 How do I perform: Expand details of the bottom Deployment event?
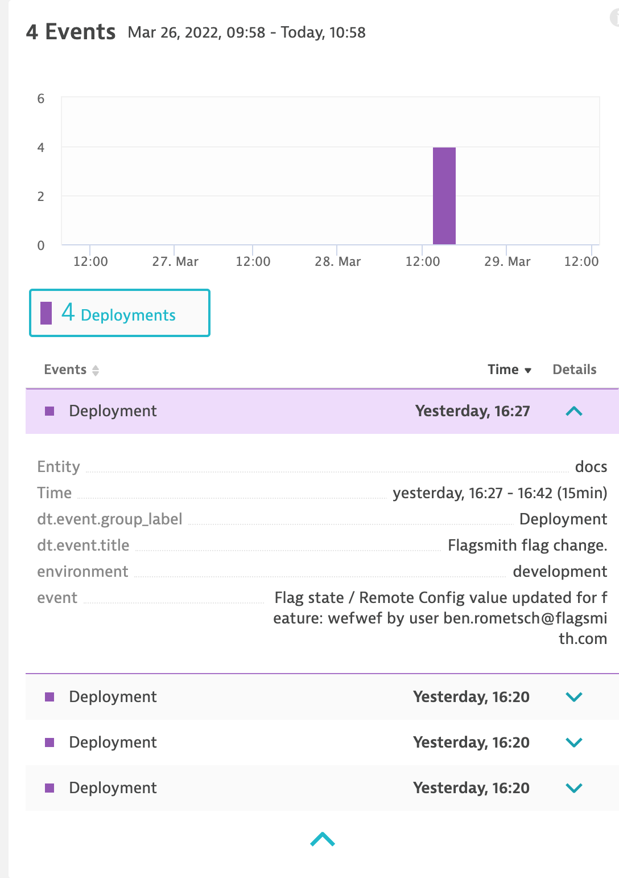coord(575,788)
